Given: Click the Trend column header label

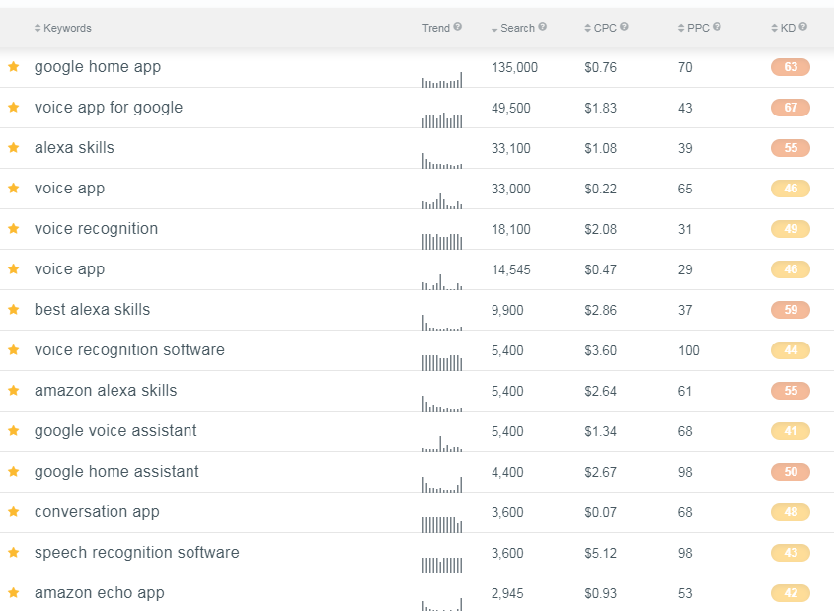Looking at the screenshot, I should pos(435,28).
